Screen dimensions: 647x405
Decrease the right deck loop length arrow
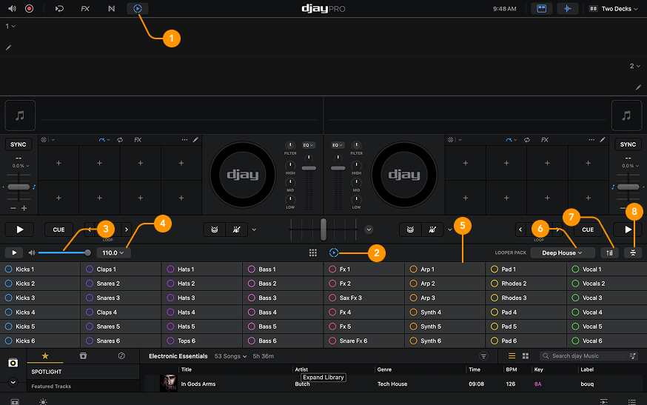tap(520, 230)
